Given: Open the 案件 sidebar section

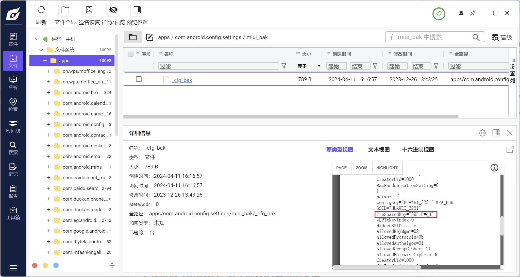Looking at the screenshot, I should click(x=13, y=39).
